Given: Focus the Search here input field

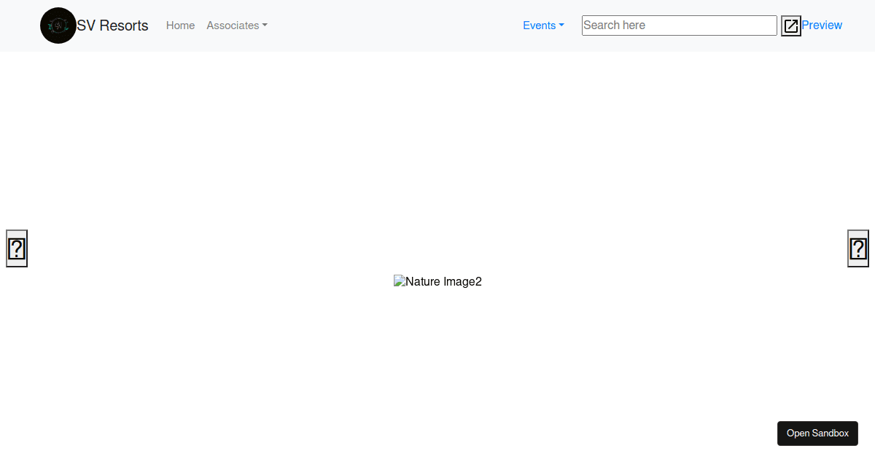Looking at the screenshot, I should coord(680,25).
